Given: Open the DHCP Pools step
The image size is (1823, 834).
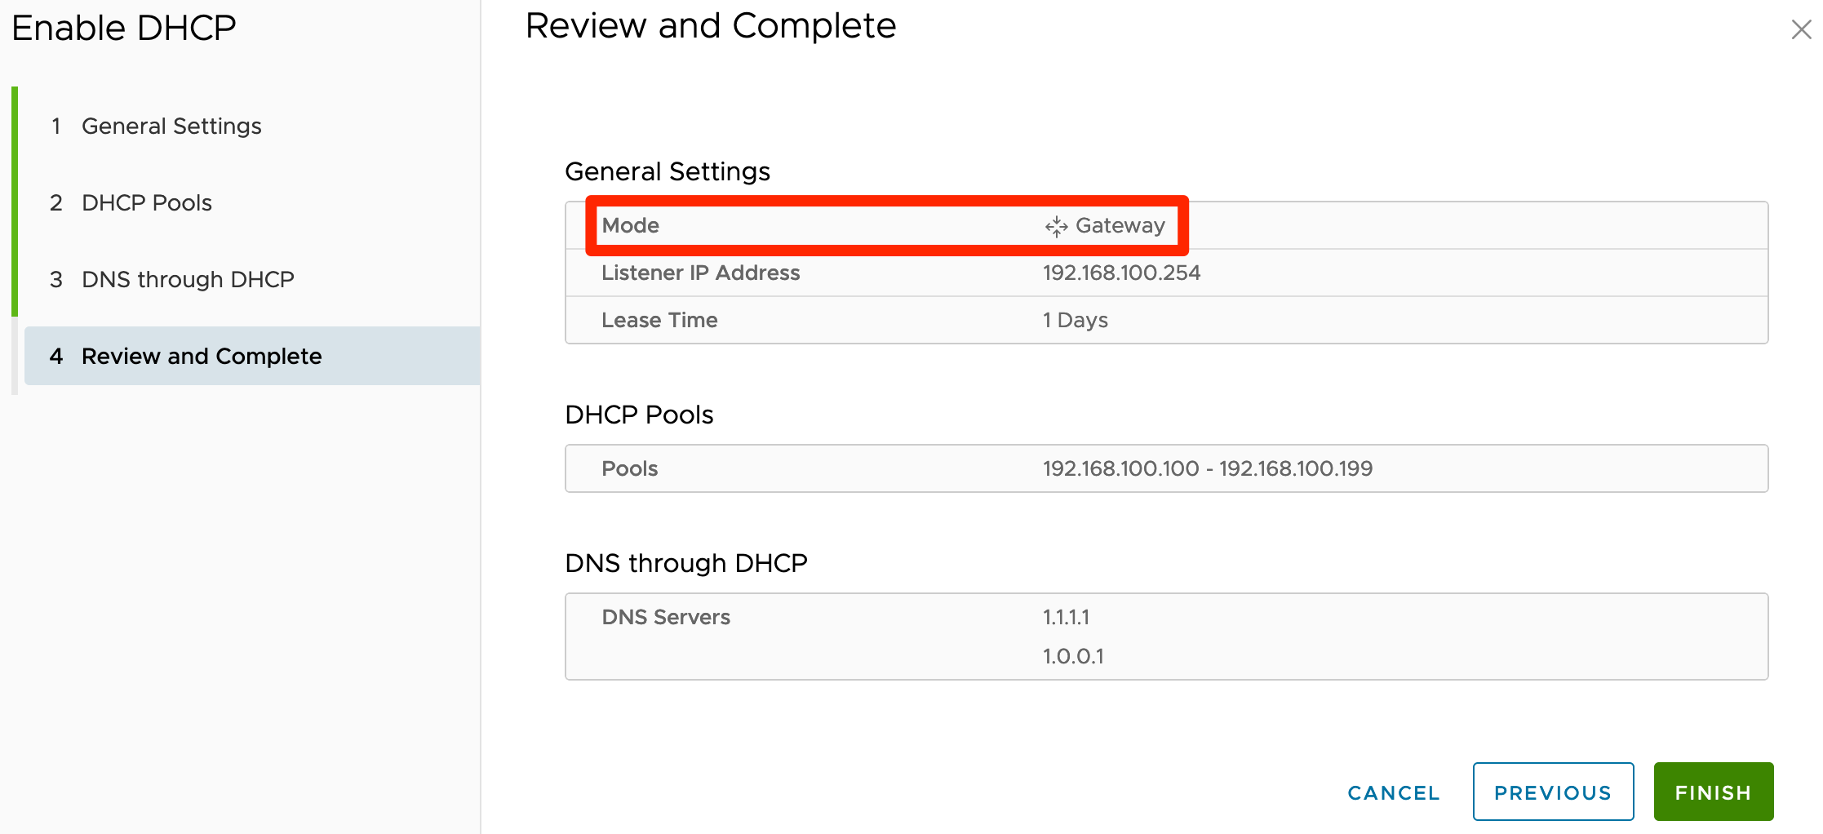Looking at the screenshot, I should click(147, 203).
